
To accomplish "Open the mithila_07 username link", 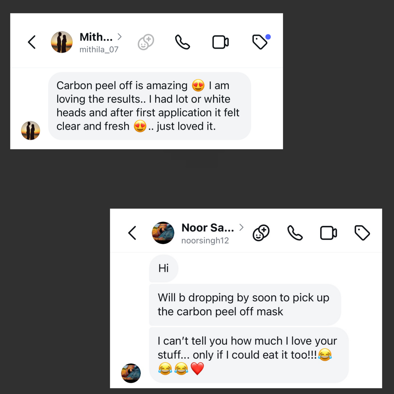I will [x=99, y=50].
